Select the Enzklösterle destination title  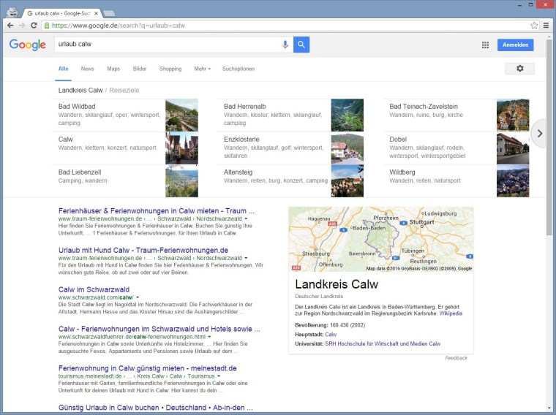coord(241,139)
